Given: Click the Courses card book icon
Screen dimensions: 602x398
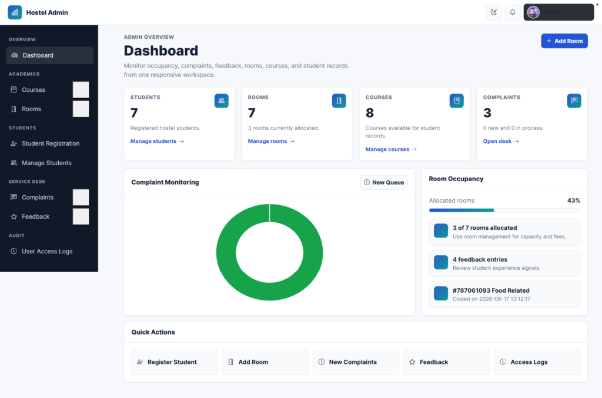Looking at the screenshot, I should tap(456, 101).
